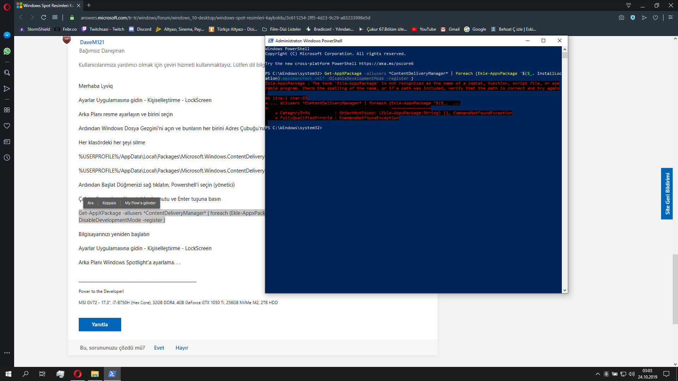The height and width of the screenshot is (381, 678).
Task: Select Kopyala in the selection popup
Action: click(x=109, y=203)
